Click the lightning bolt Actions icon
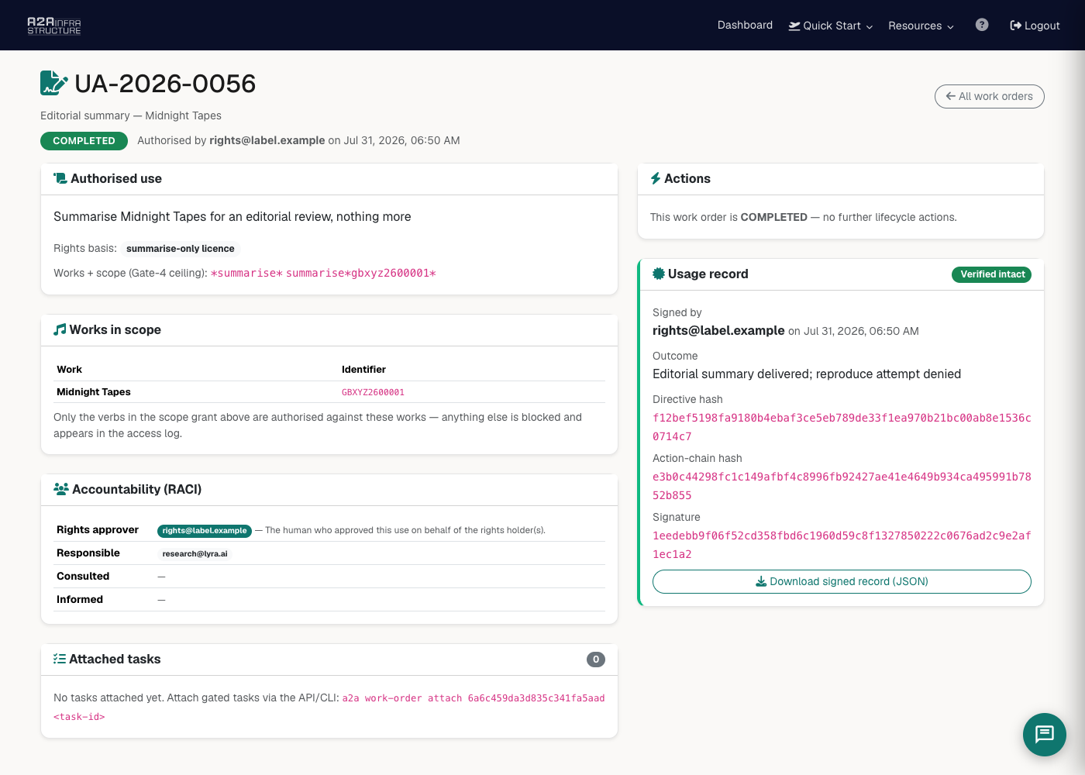 656,178
